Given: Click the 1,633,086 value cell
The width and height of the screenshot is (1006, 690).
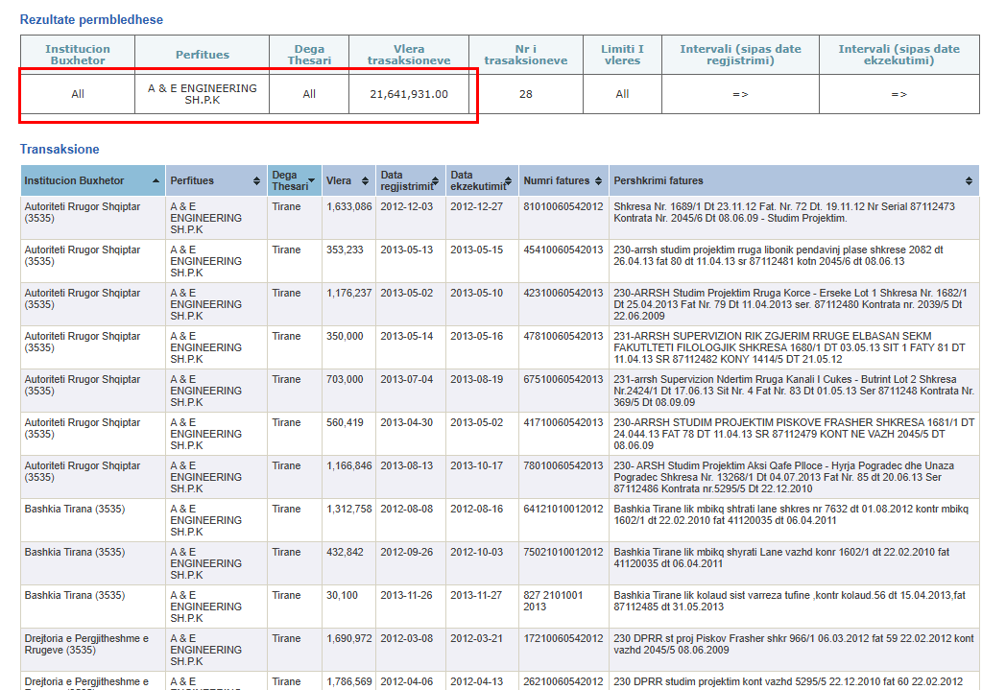Looking at the screenshot, I should [349, 206].
